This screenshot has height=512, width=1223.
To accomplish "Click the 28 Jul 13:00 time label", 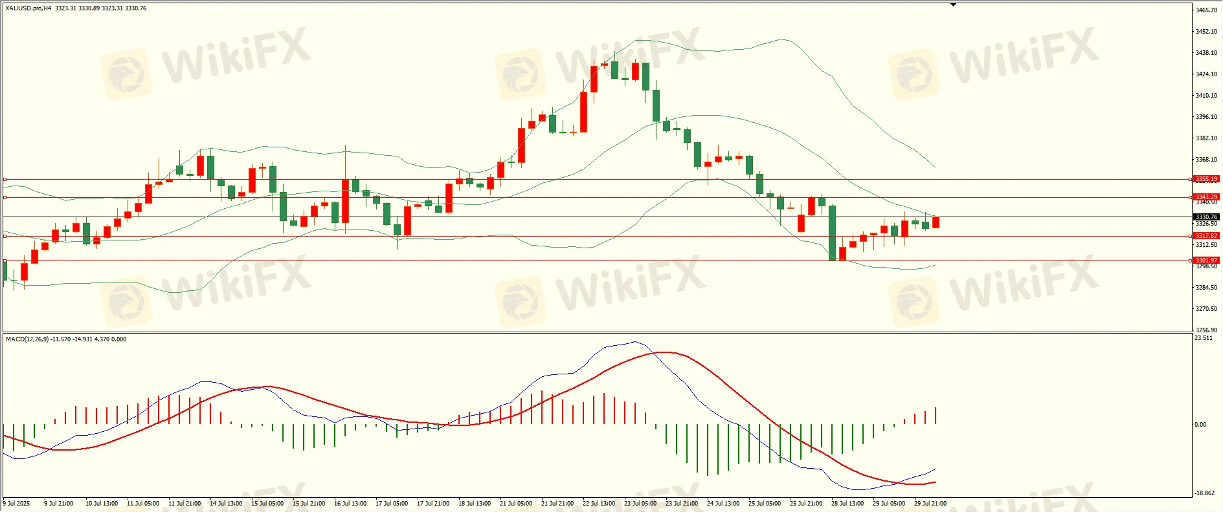I will [847, 504].
